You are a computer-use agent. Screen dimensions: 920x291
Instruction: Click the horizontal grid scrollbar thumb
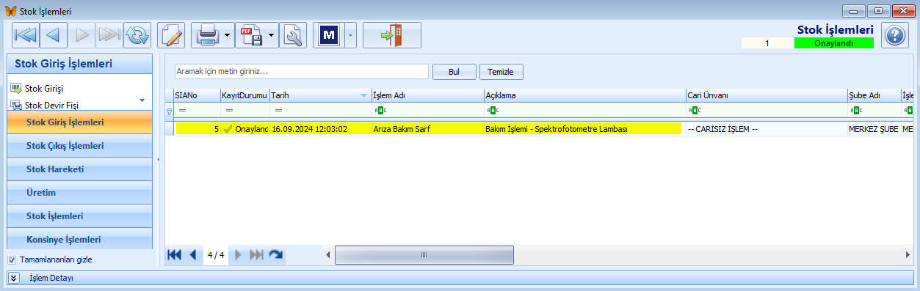coord(424,254)
